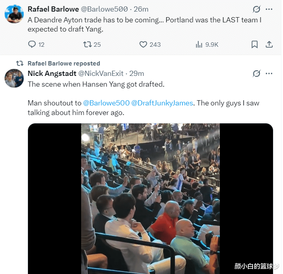Open more options on Rafael Barlowe's tweet

click(269, 9)
